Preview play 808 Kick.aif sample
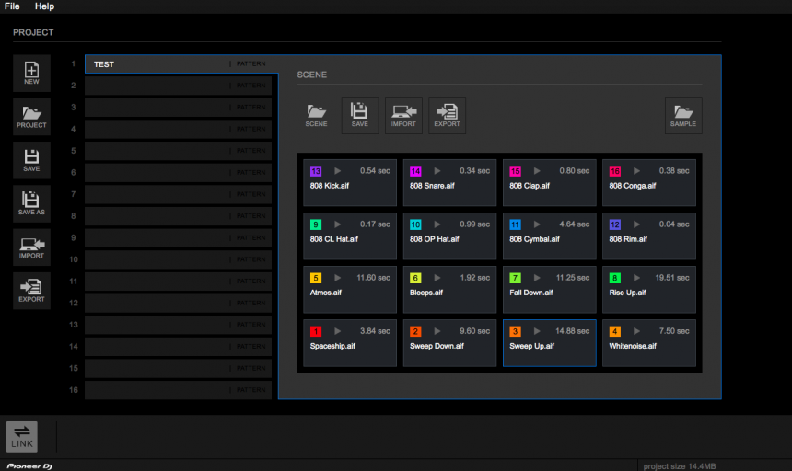The image size is (792, 471). (337, 171)
